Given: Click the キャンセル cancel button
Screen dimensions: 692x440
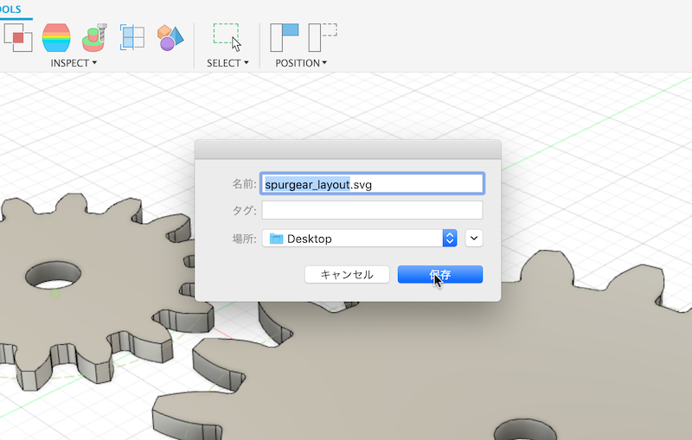Looking at the screenshot, I should coord(347,274).
